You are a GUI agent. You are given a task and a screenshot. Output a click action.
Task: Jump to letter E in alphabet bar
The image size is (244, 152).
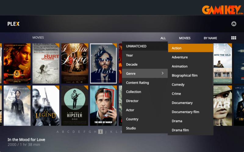pyautogui.click(x=79, y=132)
